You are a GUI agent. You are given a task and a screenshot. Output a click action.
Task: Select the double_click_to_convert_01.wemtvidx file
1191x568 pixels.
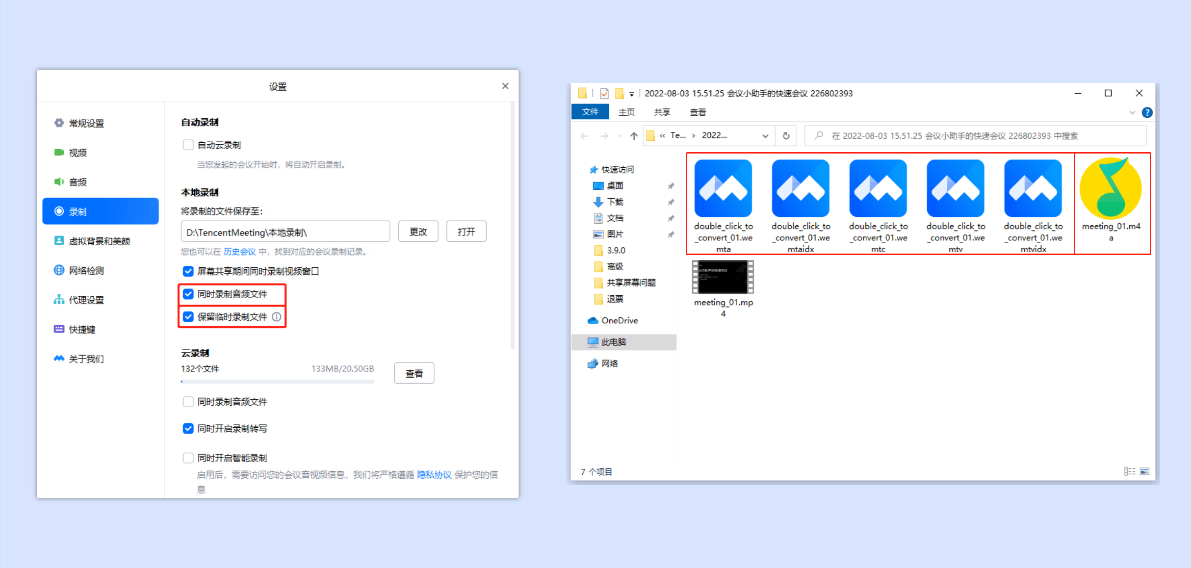coord(1033,206)
